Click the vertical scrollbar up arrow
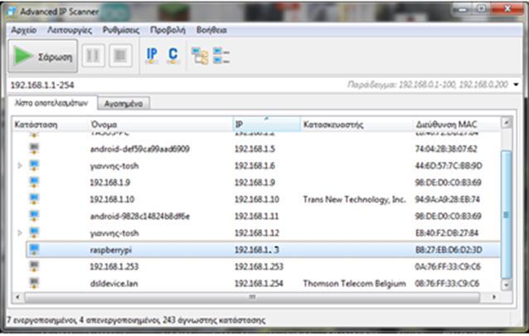 tap(506, 123)
